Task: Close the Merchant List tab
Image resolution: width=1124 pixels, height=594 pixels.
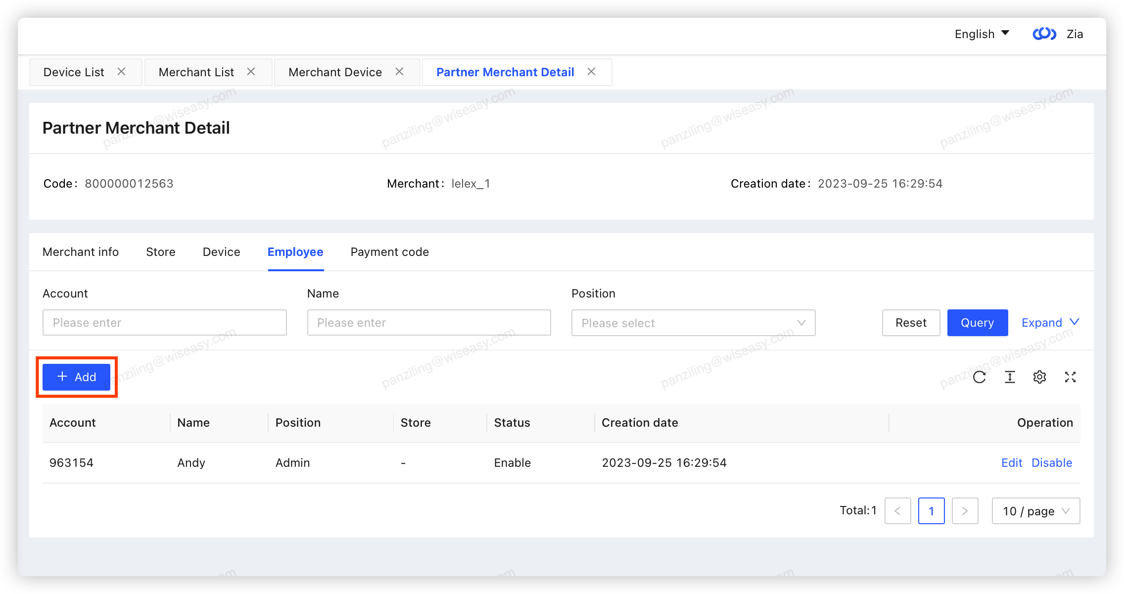Action: [251, 72]
